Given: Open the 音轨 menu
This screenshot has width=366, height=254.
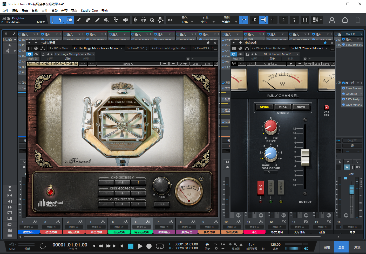Looking at the screenshot, I should click(35, 11).
